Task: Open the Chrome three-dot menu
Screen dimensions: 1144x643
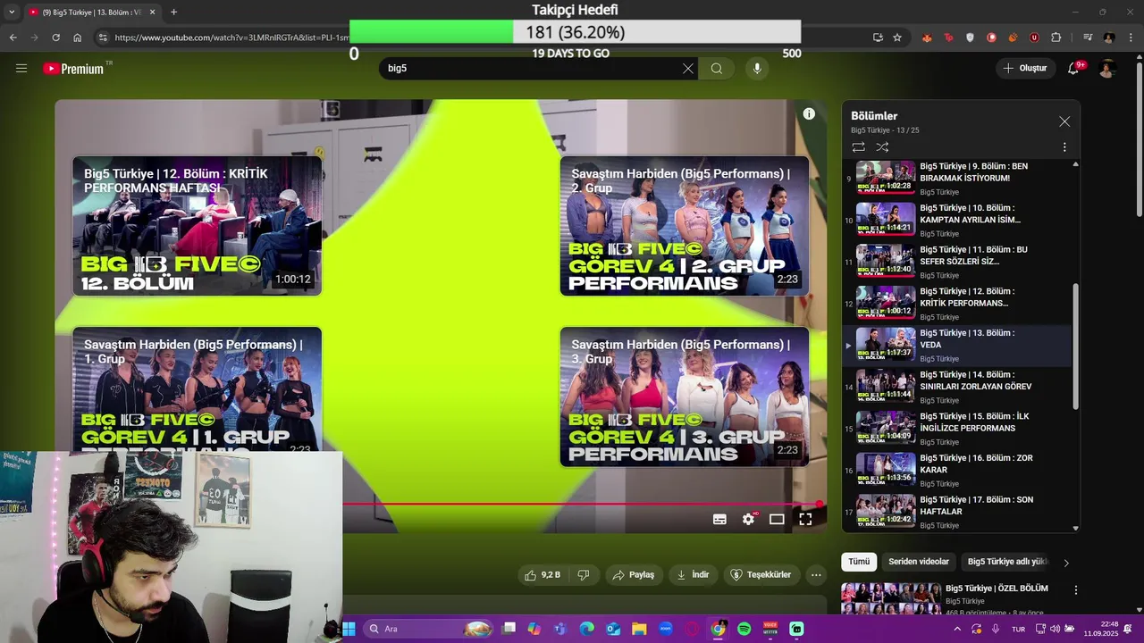Action: click(x=1131, y=38)
